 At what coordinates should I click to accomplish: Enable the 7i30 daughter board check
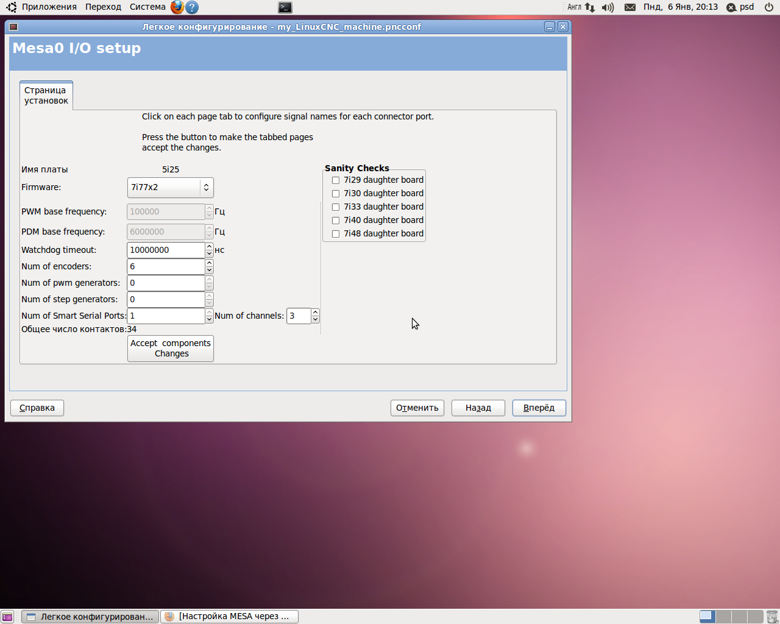click(x=336, y=194)
